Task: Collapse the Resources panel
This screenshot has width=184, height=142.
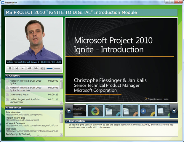Action: pyautogui.click(x=7, y=108)
